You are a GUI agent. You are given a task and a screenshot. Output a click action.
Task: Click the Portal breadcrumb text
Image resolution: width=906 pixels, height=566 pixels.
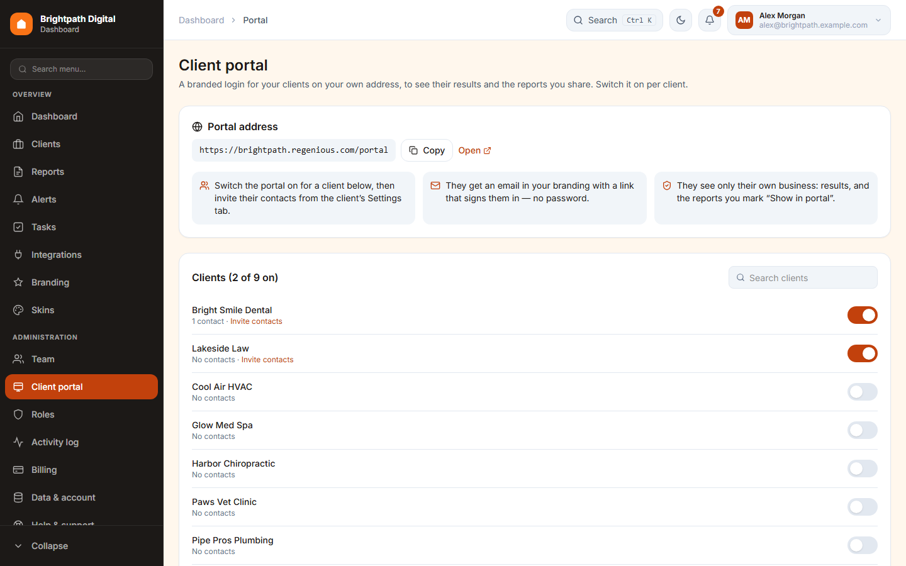(x=255, y=20)
